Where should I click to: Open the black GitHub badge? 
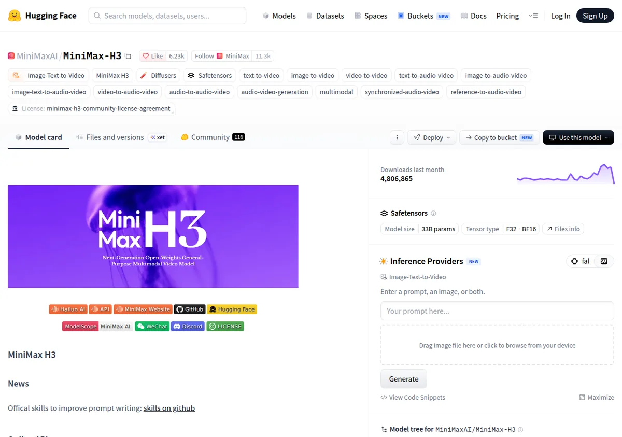coord(190,309)
